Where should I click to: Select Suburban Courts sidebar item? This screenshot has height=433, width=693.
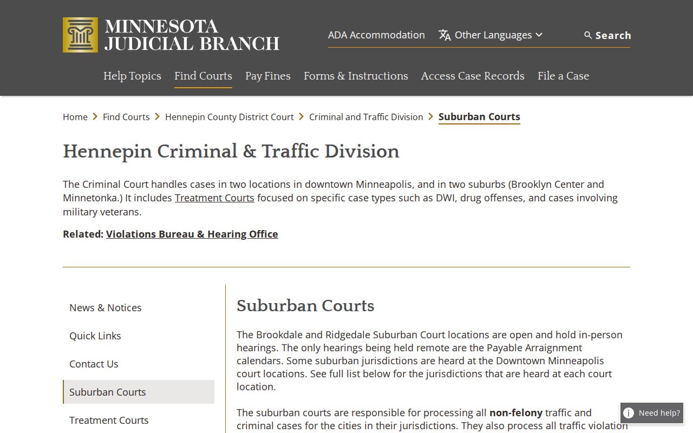139,392
